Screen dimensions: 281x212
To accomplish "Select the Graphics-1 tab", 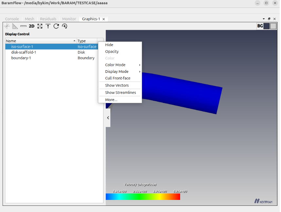I will point(91,19).
